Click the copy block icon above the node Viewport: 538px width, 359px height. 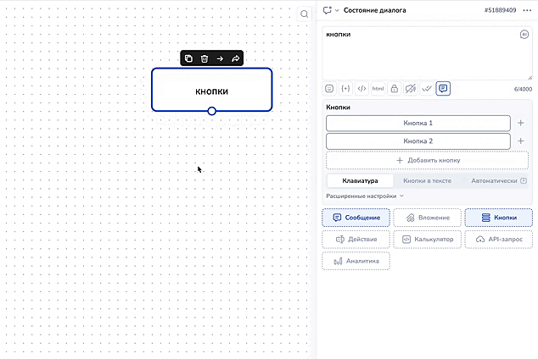189,58
